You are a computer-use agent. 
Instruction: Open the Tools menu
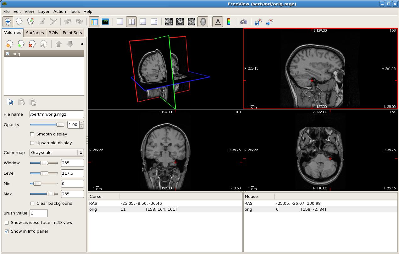(x=75, y=11)
